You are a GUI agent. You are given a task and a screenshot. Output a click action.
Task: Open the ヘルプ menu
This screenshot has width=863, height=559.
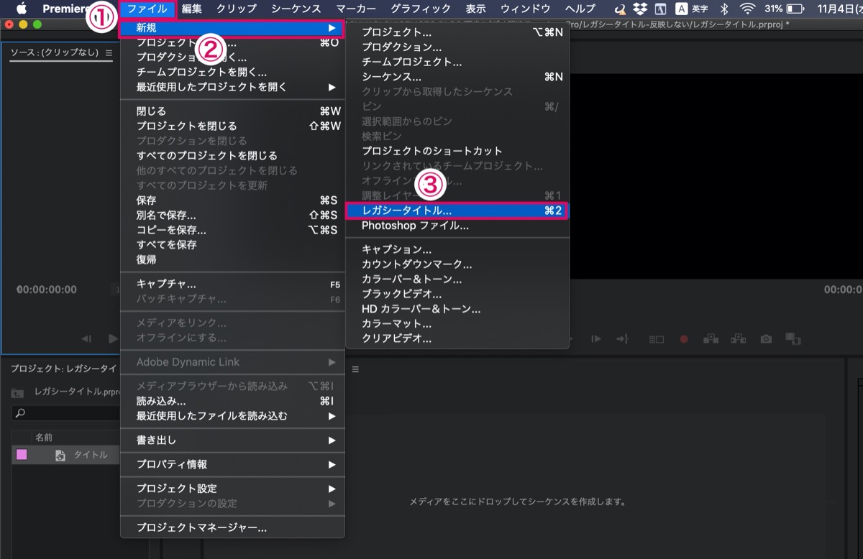pos(580,9)
